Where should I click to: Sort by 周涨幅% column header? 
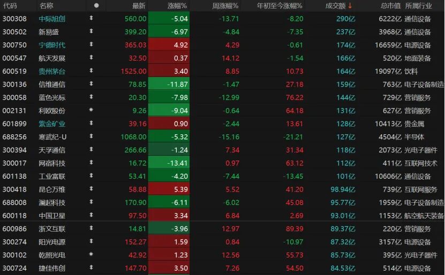coord(225,5)
